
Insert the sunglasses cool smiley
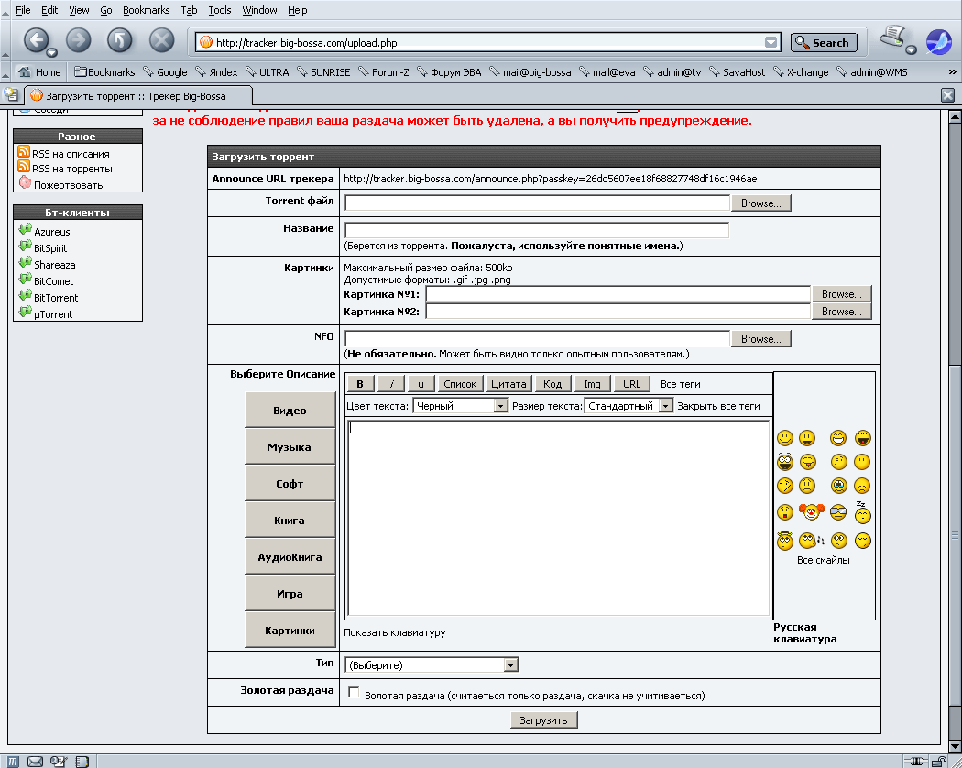click(837, 512)
